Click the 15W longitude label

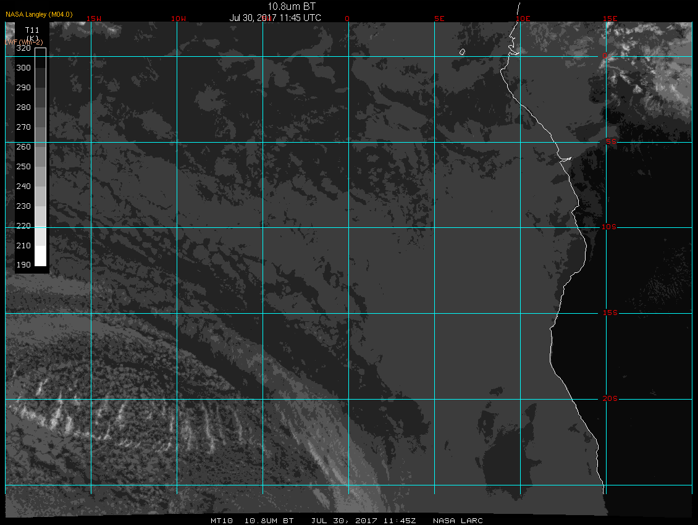point(94,19)
